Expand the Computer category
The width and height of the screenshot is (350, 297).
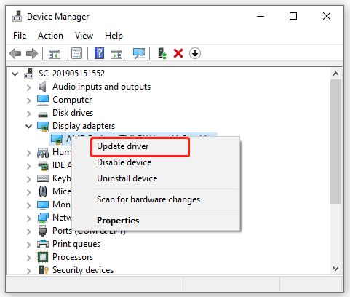point(29,100)
